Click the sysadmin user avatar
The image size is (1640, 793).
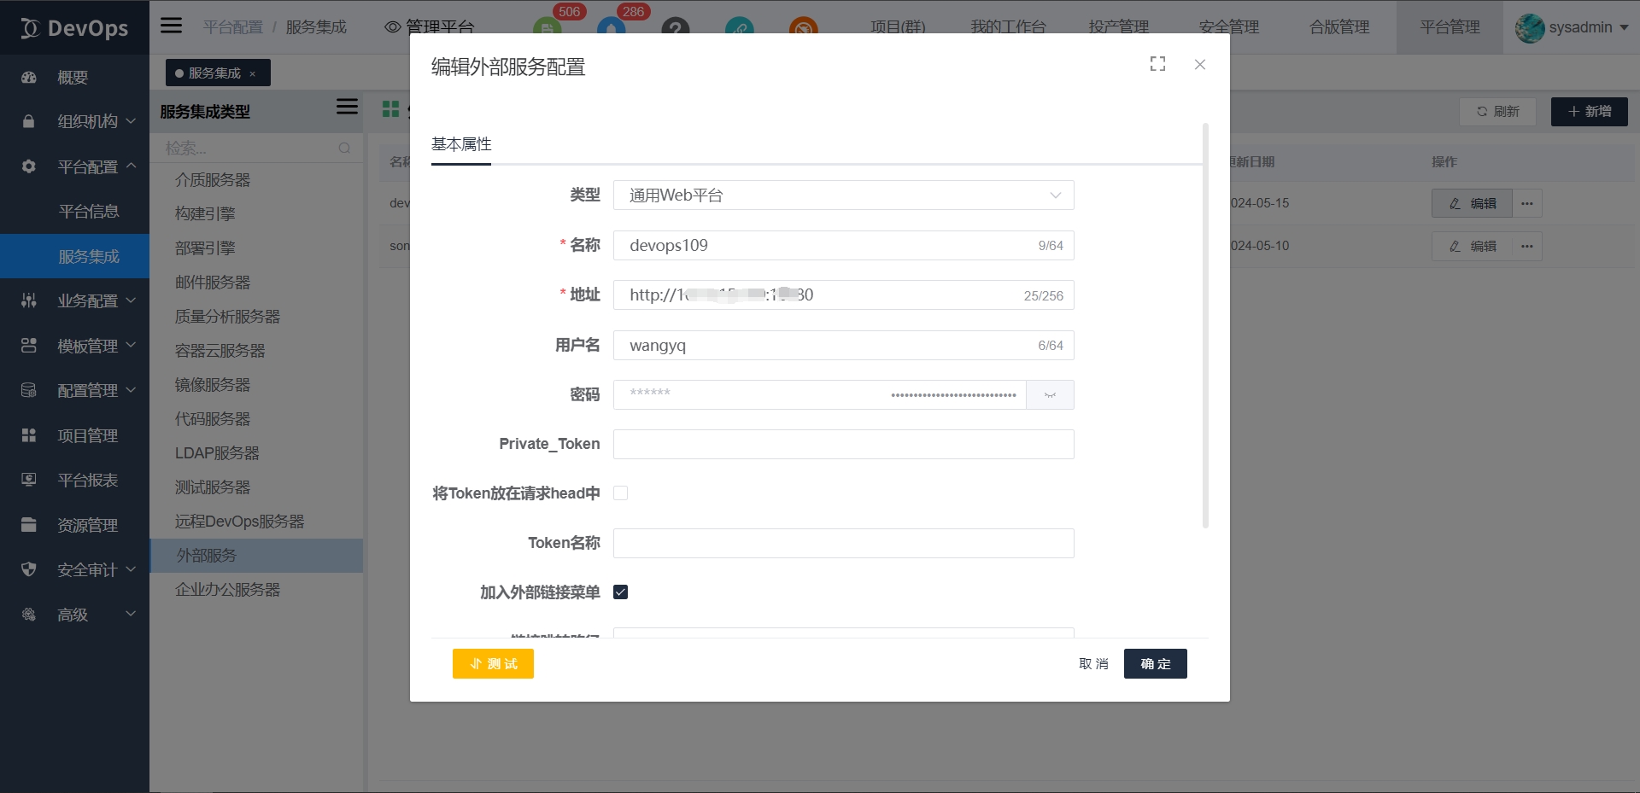coord(1529,27)
